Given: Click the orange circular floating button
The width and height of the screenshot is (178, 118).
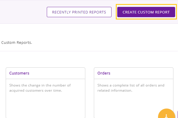Looking at the screenshot, I should click(x=166, y=113).
